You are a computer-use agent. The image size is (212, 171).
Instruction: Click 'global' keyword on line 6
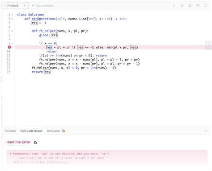44,35
